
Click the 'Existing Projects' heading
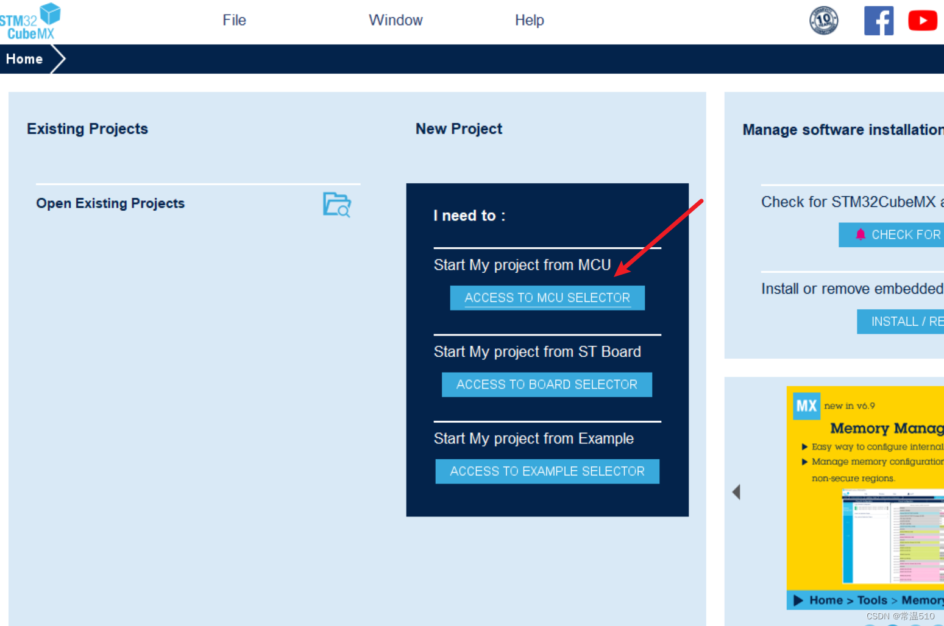(87, 128)
